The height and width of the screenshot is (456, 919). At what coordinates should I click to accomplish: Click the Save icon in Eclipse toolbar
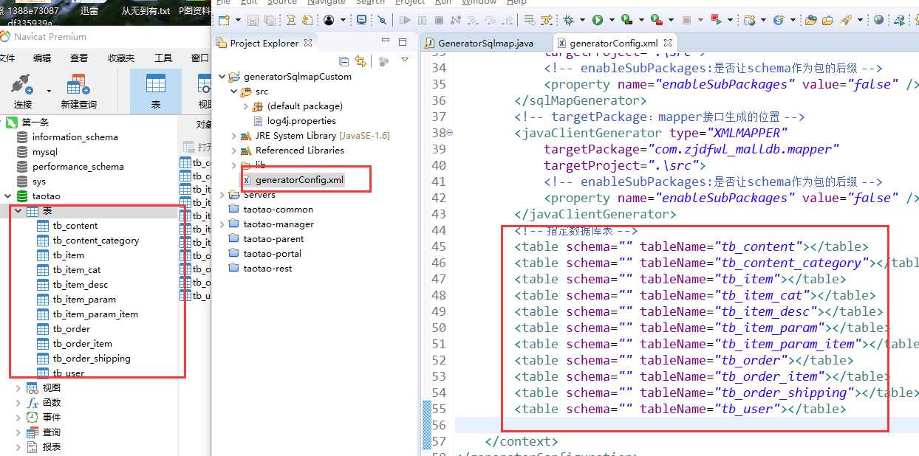pos(253,20)
